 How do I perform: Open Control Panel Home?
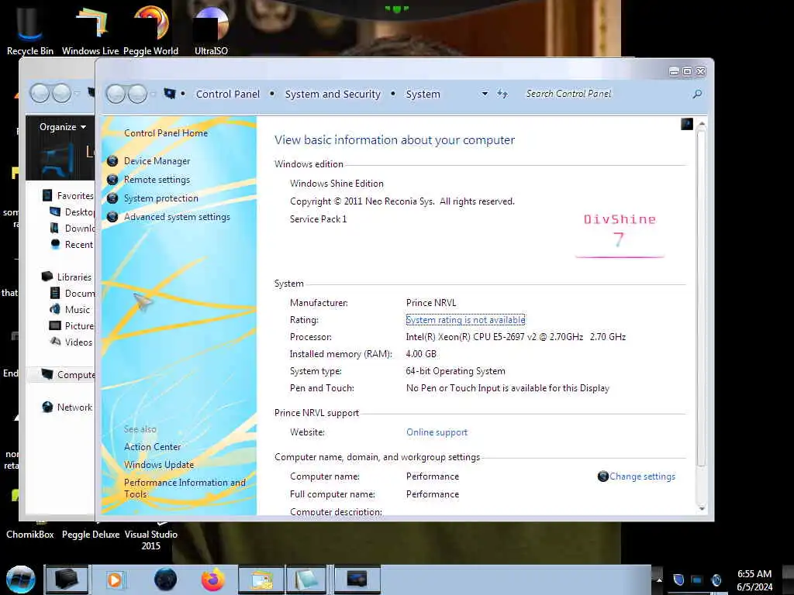(166, 133)
